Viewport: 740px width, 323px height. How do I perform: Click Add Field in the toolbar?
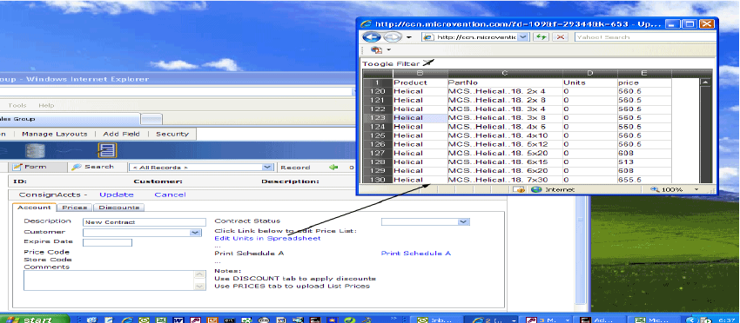(x=121, y=135)
